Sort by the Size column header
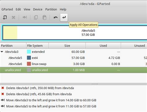Image resolution: width=147 pixels, height=112 pixels. pos(67,46)
